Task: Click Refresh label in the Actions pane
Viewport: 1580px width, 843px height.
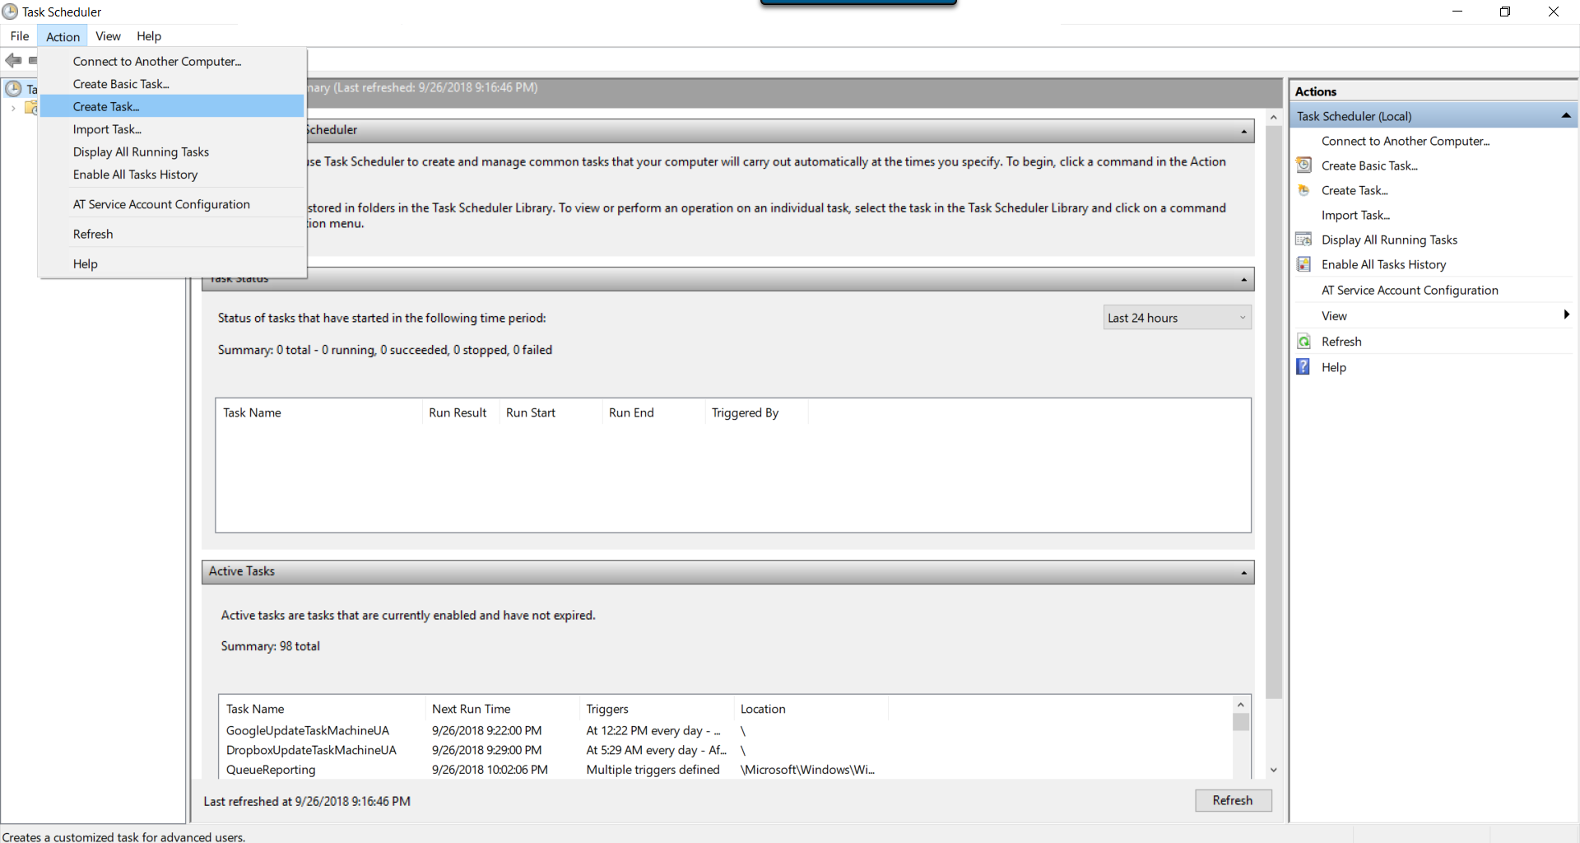Action: [x=1341, y=342]
